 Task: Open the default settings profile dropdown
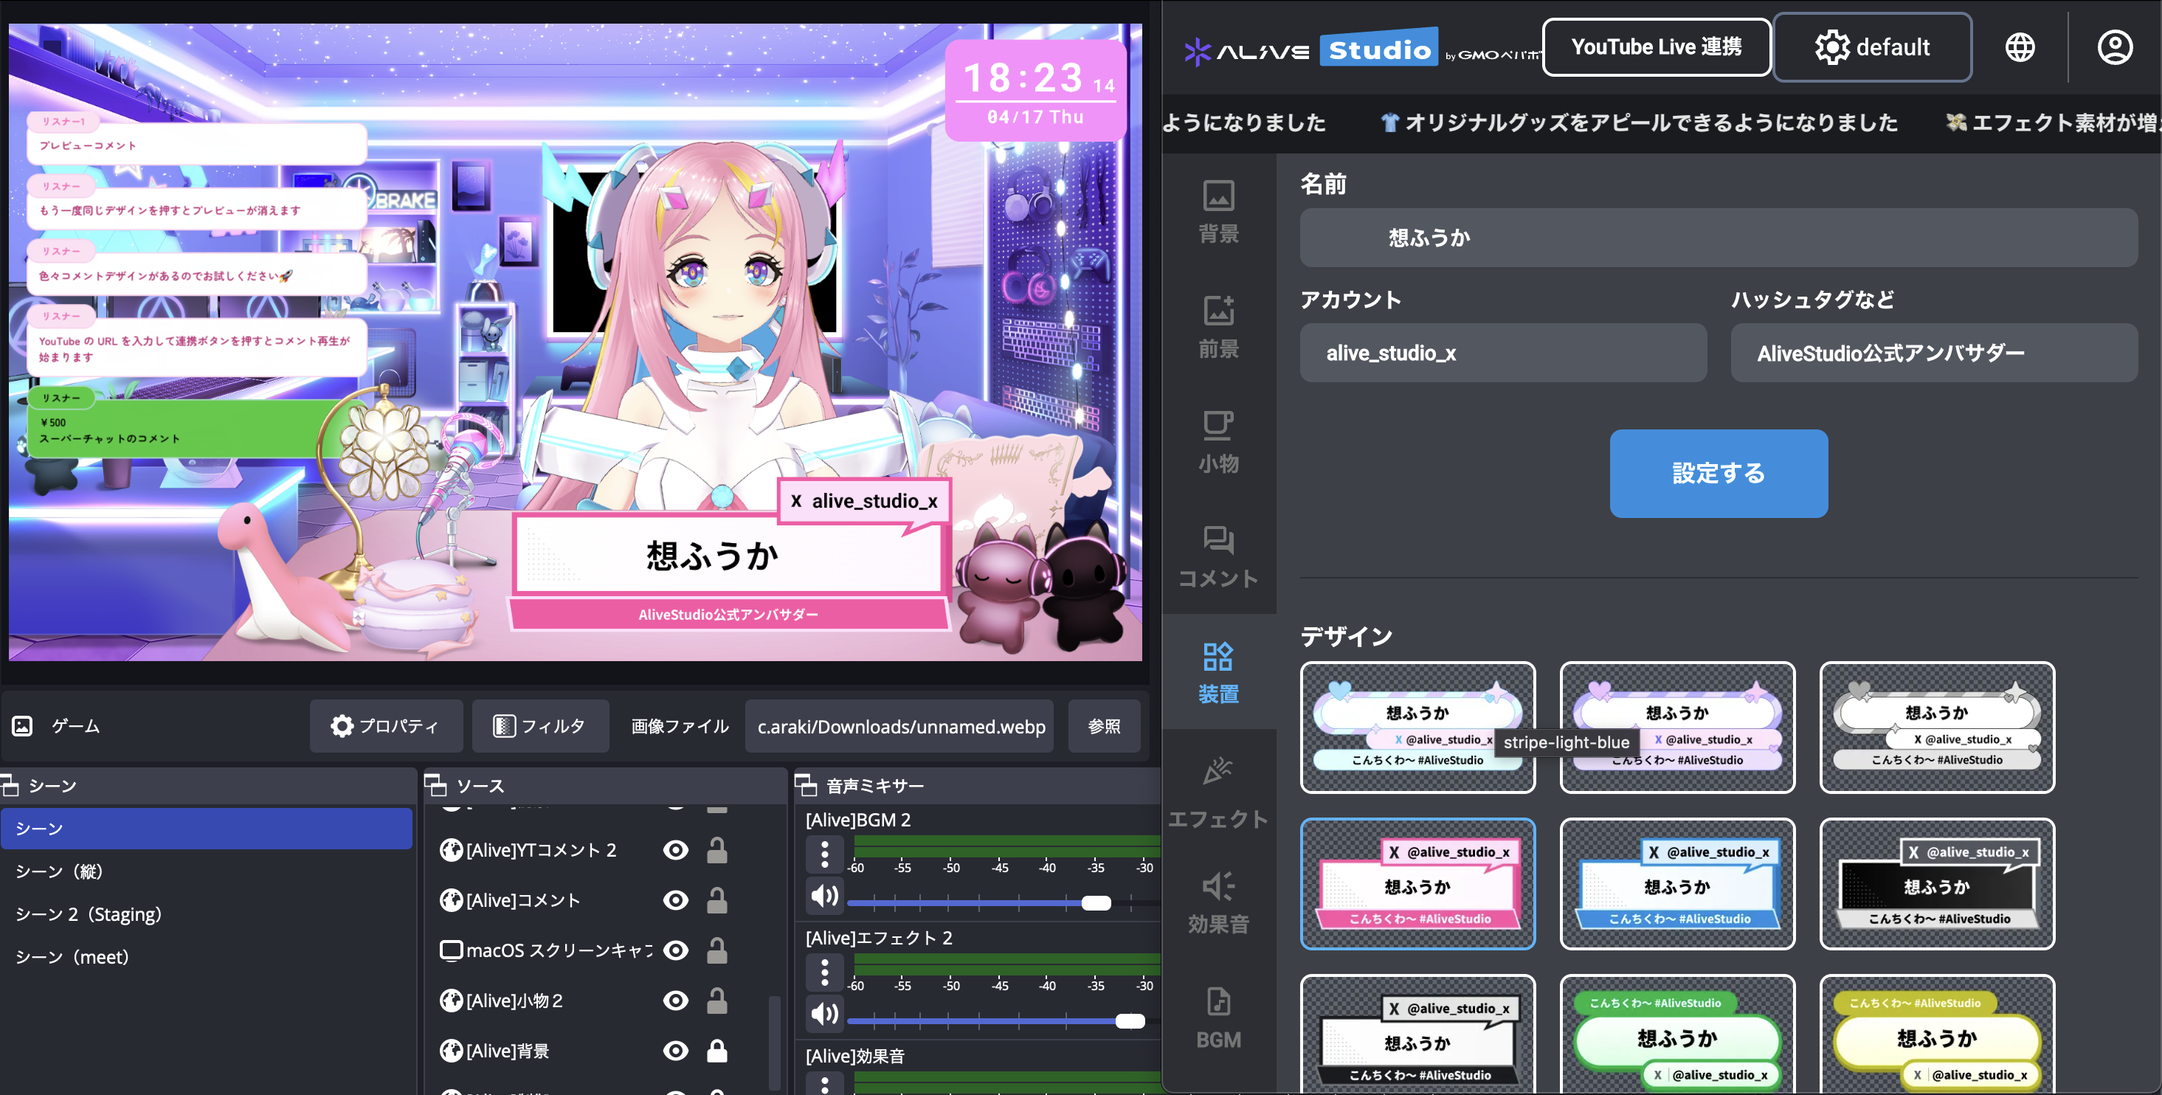coord(1871,47)
